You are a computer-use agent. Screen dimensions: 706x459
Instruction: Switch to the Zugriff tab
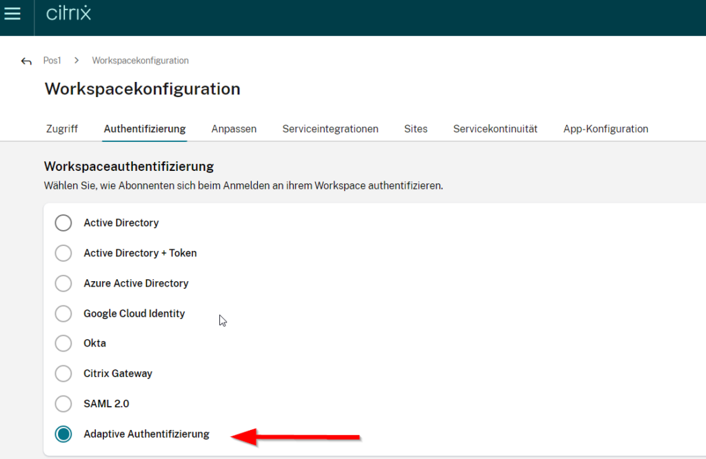61,129
